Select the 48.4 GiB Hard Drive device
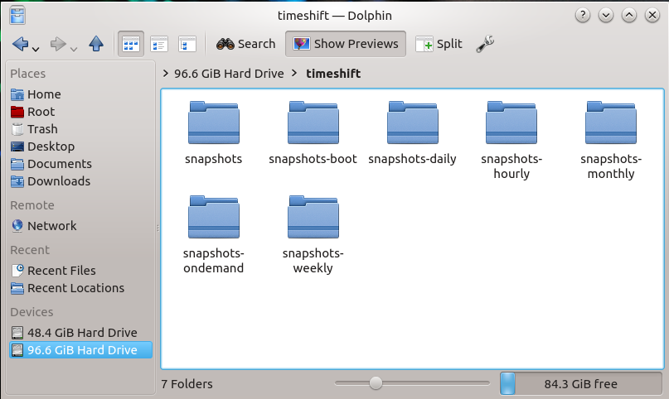The image size is (669, 399). [x=80, y=333]
